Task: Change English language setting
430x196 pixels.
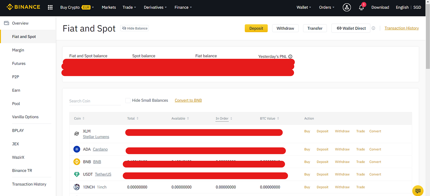Action: [x=402, y=7]
